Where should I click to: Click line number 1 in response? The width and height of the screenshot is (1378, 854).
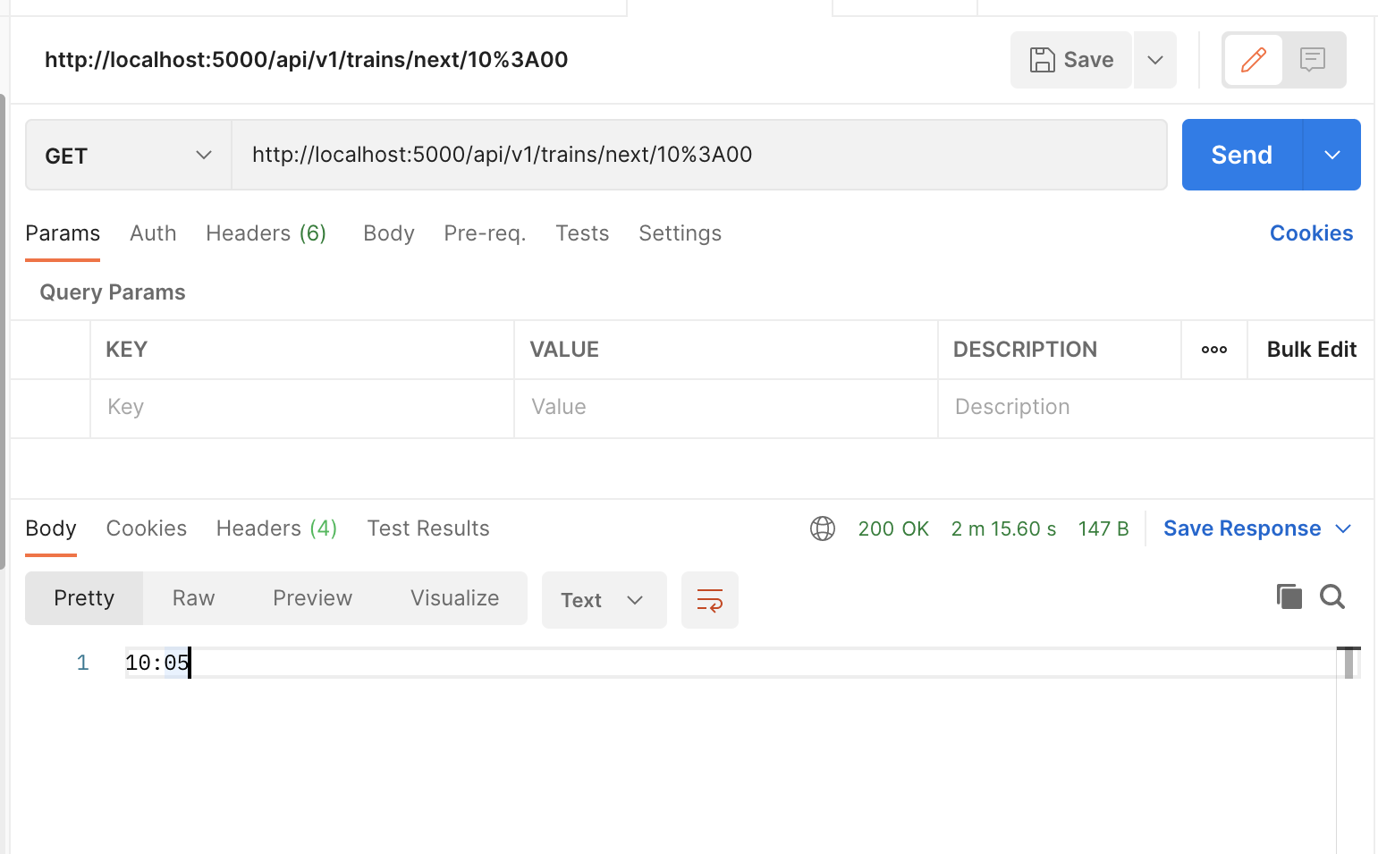click(x=82, y=664)
